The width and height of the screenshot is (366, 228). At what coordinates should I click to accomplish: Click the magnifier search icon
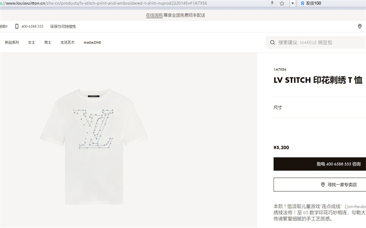click(273, 42)
